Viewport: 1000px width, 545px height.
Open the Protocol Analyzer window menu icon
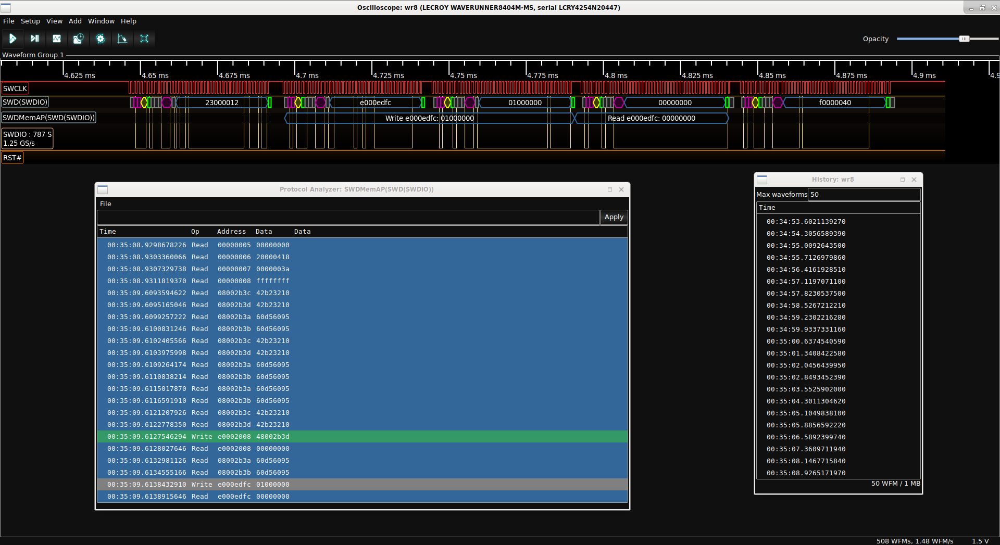[103, 189]
